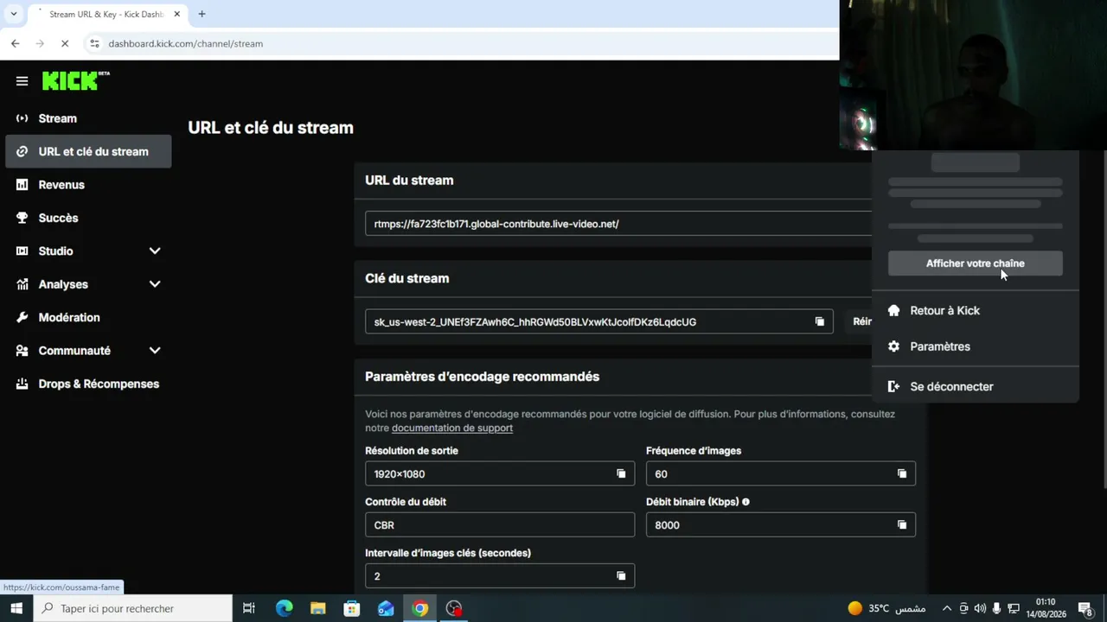Copy the stream key
The image size is (1107, 622).
coord(819,322)
